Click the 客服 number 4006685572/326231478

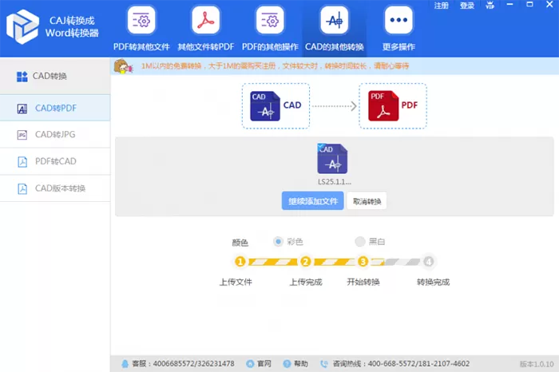point(193,364)
